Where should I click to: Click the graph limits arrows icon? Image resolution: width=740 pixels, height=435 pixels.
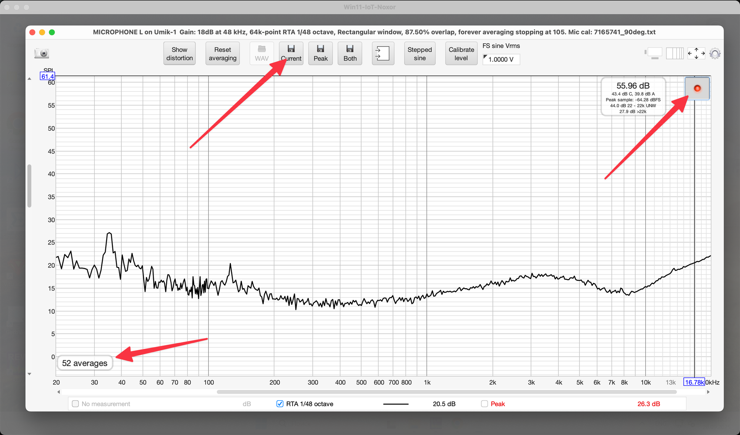click(696, 53)
